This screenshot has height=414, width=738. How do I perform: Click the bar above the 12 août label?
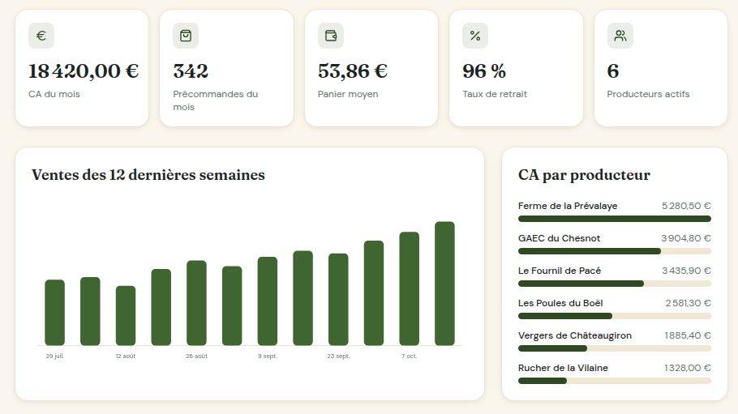tap(126, 316)
